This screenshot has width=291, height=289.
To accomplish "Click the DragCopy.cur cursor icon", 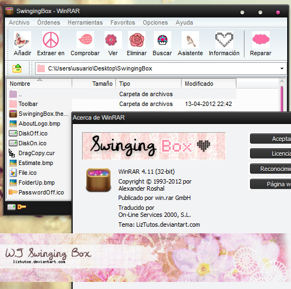I will click(11, 153).
